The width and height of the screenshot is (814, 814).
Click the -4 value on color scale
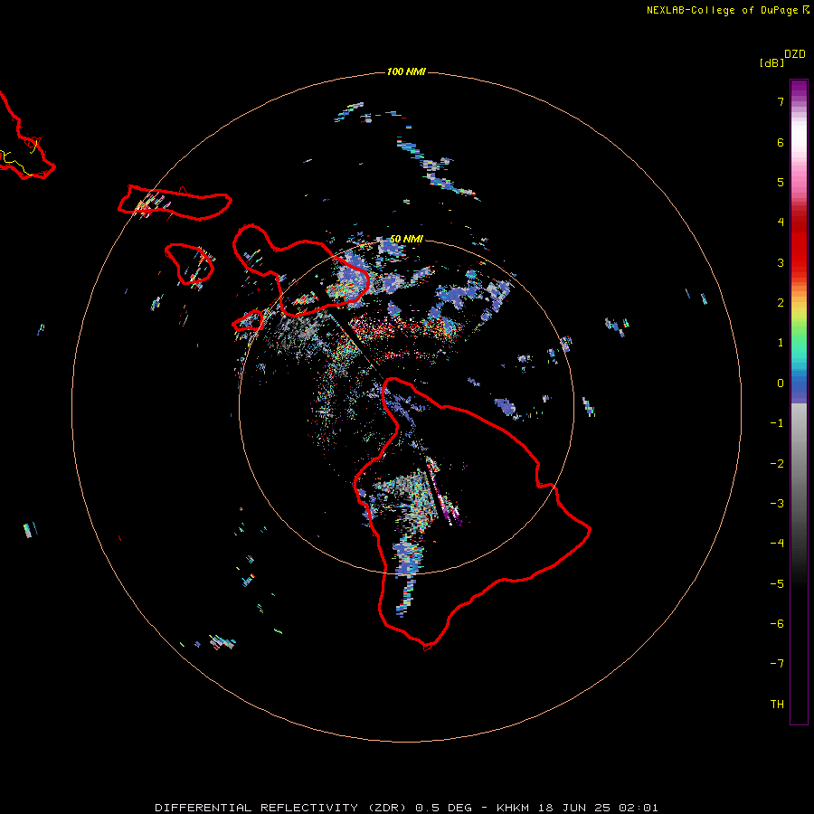(x=777, y=544)
